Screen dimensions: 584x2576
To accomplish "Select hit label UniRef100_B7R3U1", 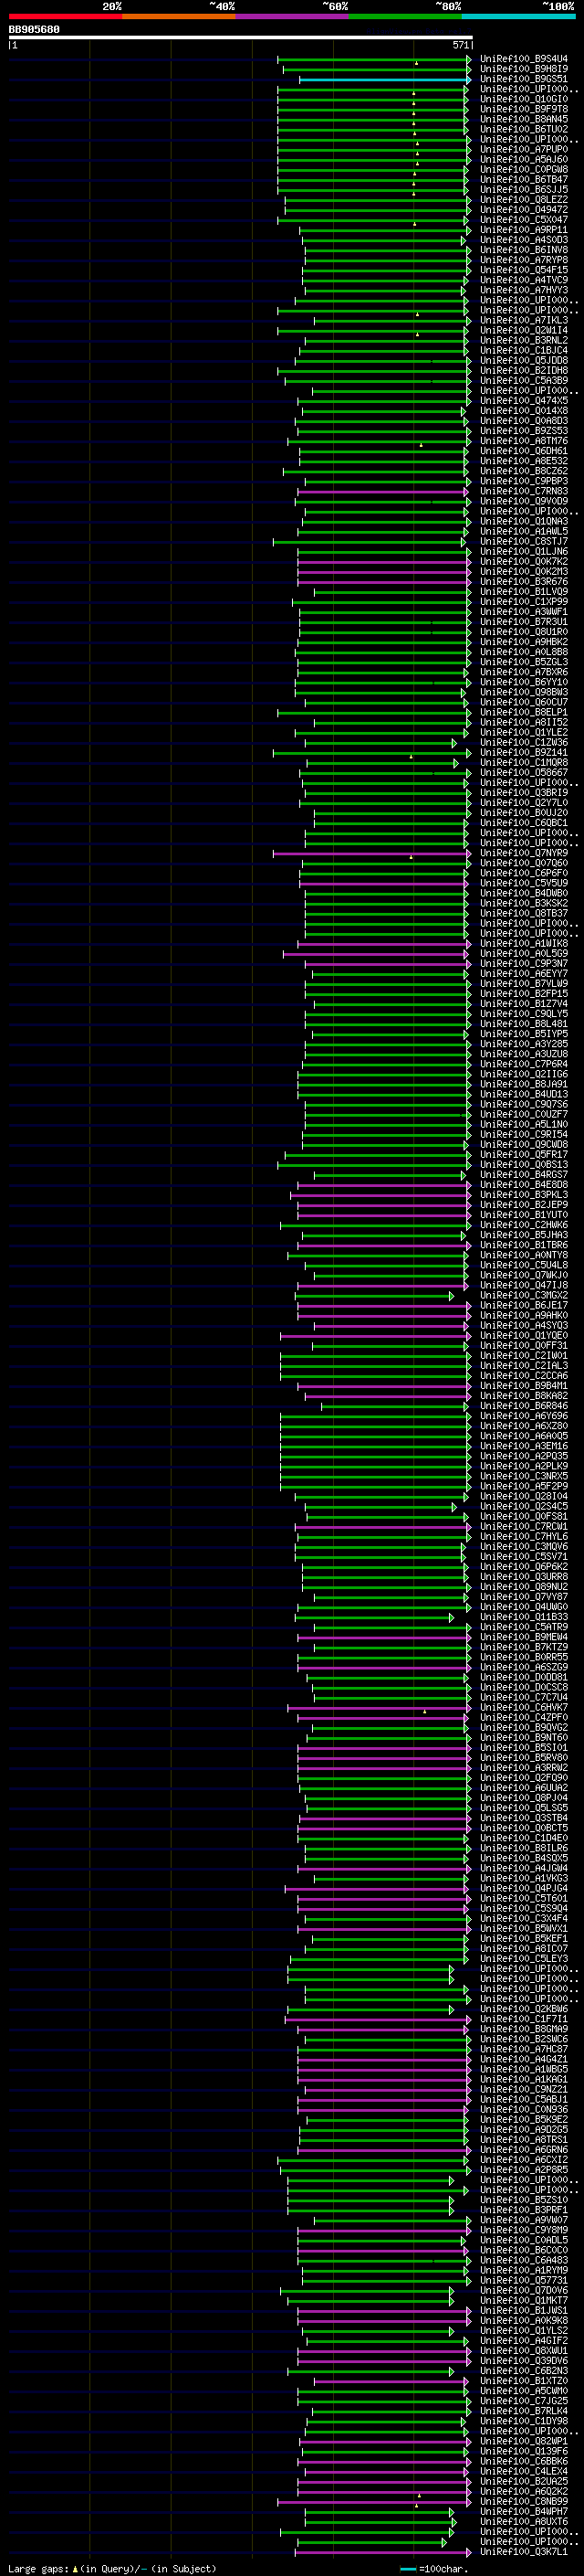I will point(523,622).
